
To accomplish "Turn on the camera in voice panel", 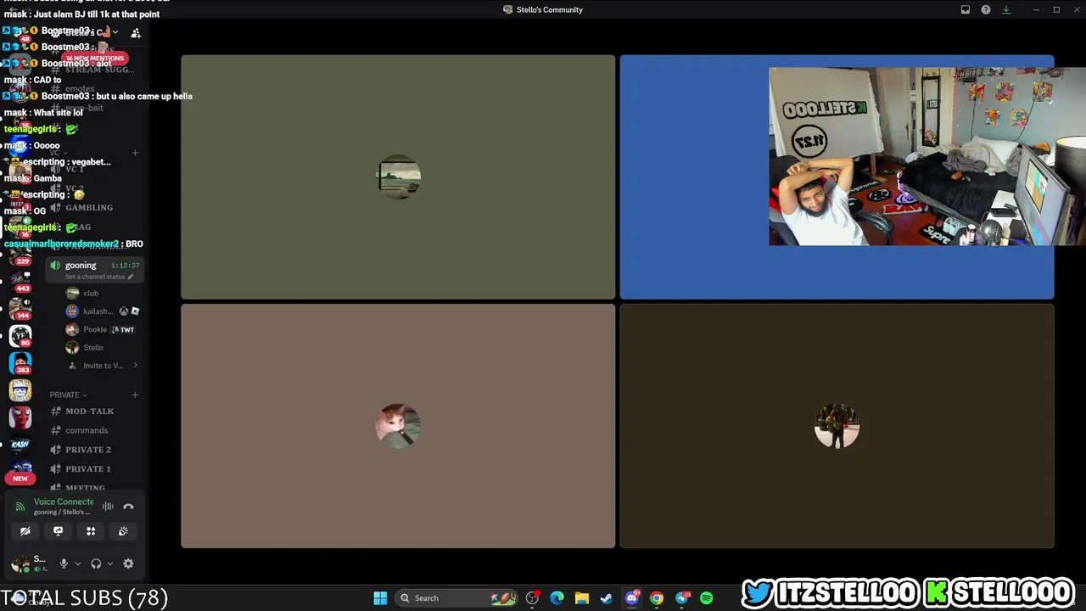I will click(25, 531).
